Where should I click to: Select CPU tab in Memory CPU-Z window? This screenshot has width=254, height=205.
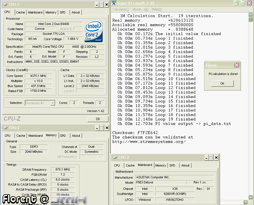click(x=7, y=136)
